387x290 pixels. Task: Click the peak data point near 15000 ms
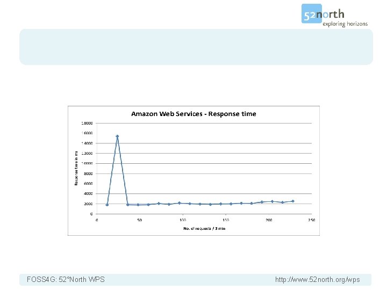pyautogui.click(x=117, y=136)
